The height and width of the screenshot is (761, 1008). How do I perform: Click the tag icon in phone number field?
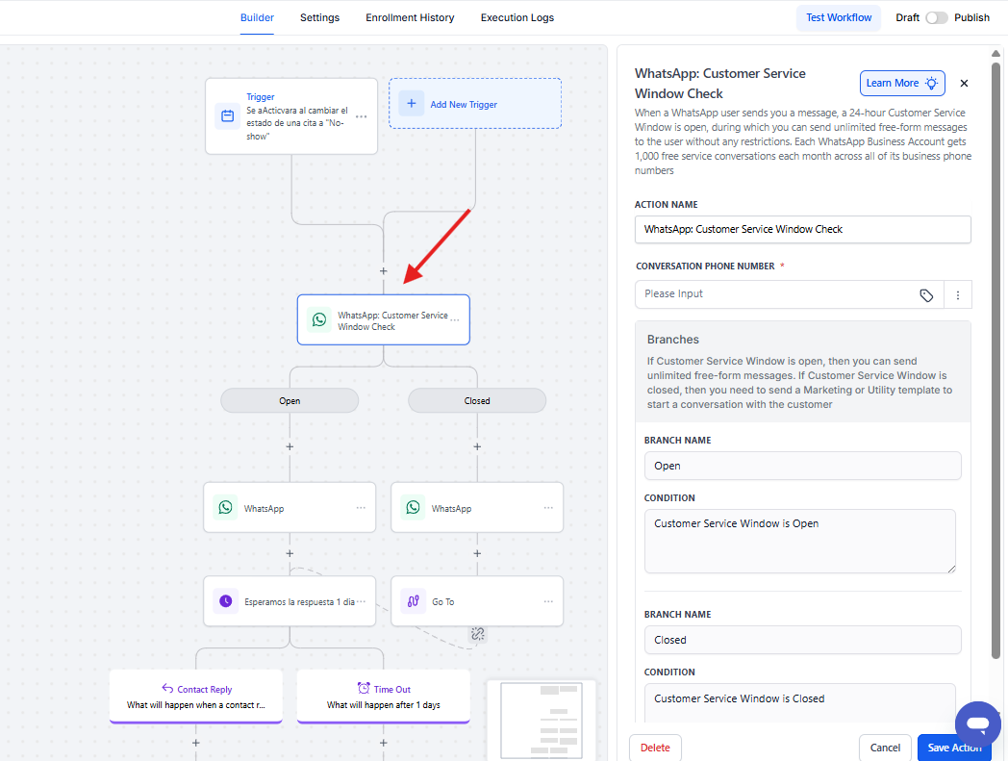point(926,295)
